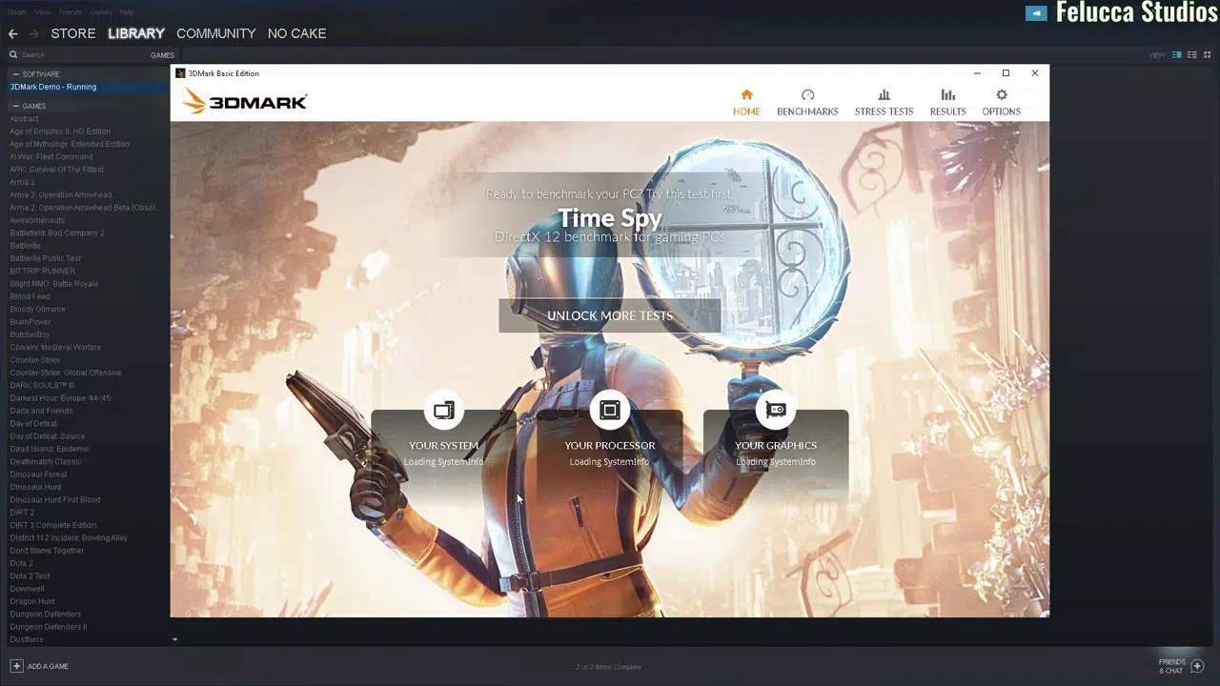Select Don't Starve Together in library

tap(47, 551)
